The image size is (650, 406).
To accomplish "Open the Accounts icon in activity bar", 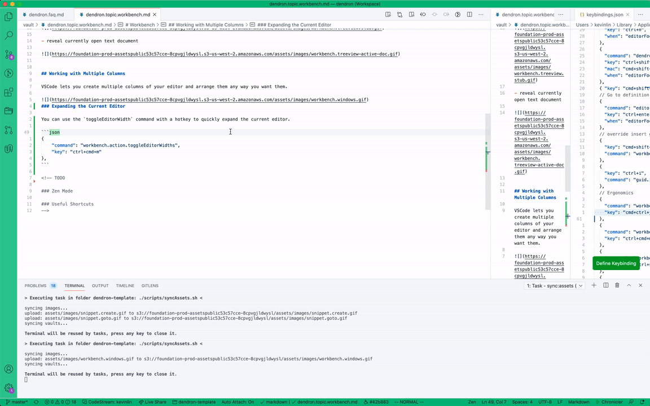I will (x=8, y=369).
